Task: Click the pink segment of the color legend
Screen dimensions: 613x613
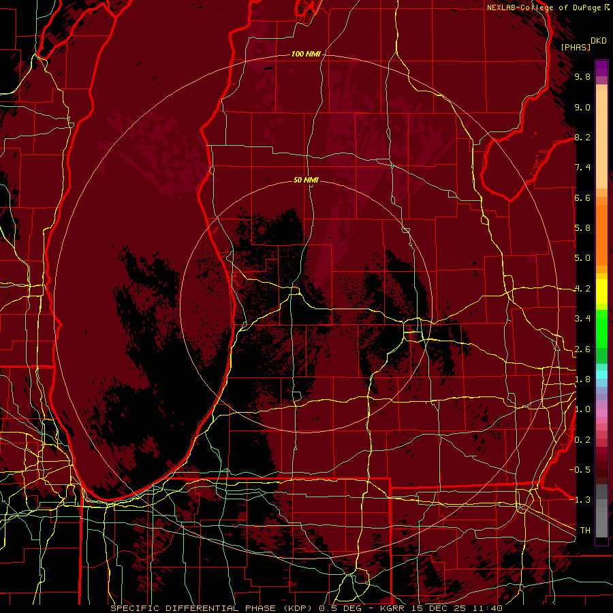Action: point(601,413)
